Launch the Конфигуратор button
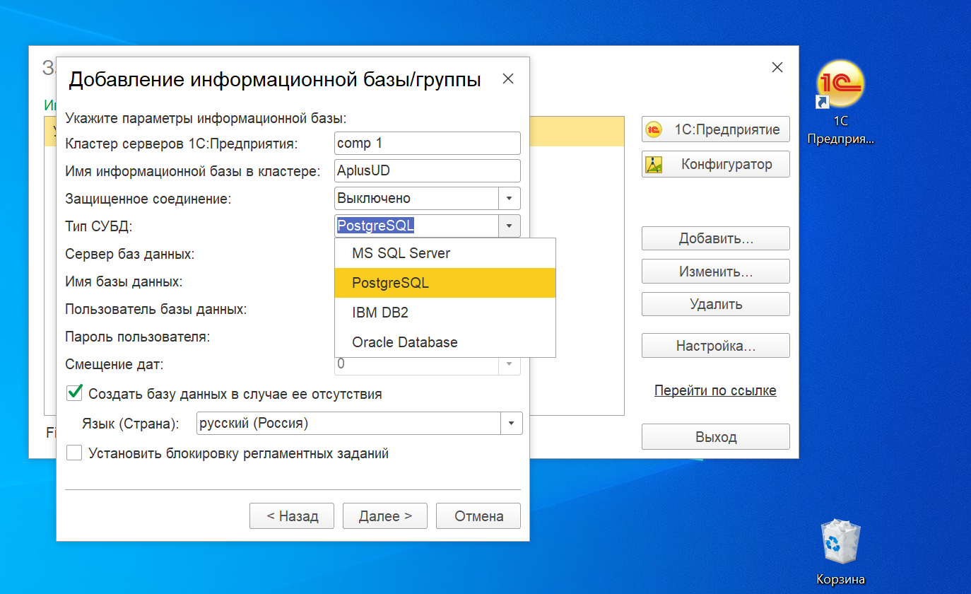This screenshot has width=971, height=594. point(715,164)
